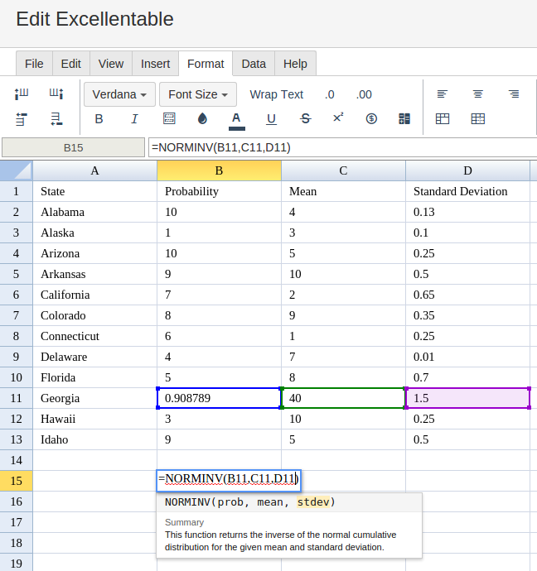Increase decimal places with .00 button
The width and height of the screenshot is (537, 571).
(364, 94)
